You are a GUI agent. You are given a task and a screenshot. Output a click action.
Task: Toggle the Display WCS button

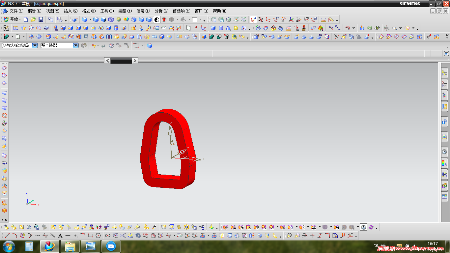253,19
